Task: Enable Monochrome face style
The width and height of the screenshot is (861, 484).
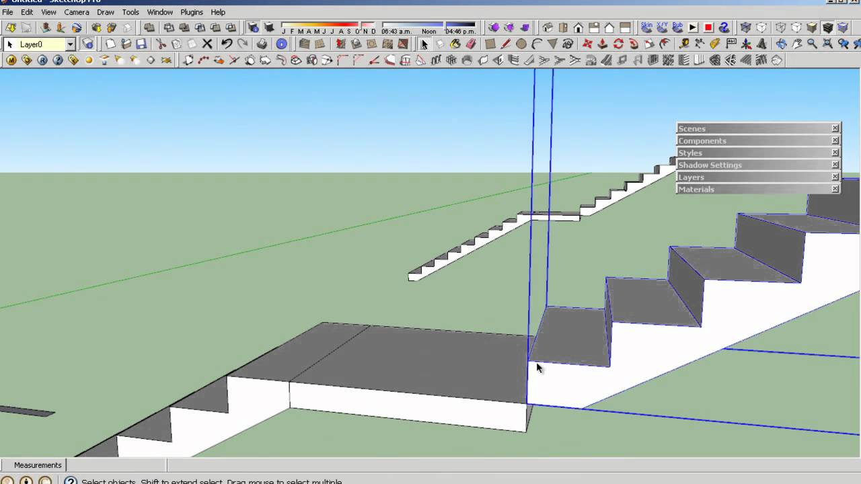Action: (844, 28)
